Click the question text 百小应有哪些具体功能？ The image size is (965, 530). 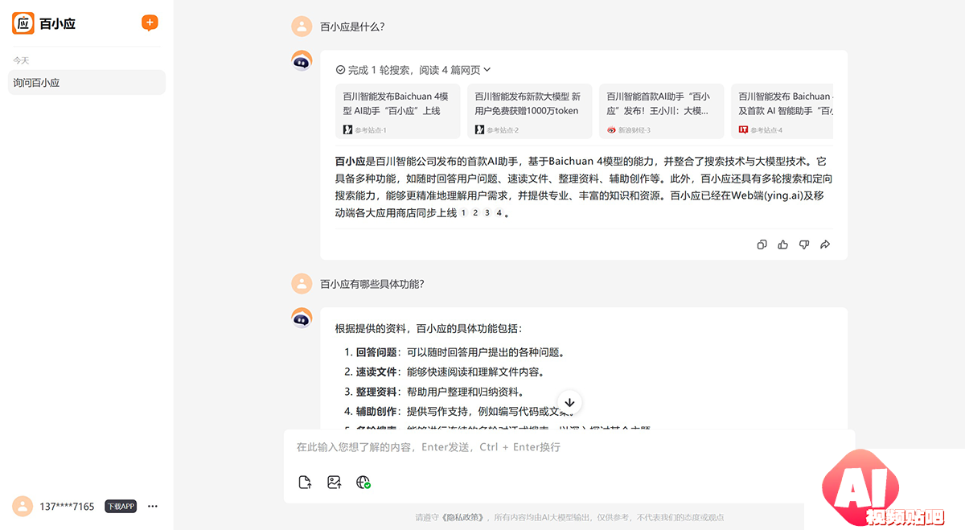coord(372,284)
